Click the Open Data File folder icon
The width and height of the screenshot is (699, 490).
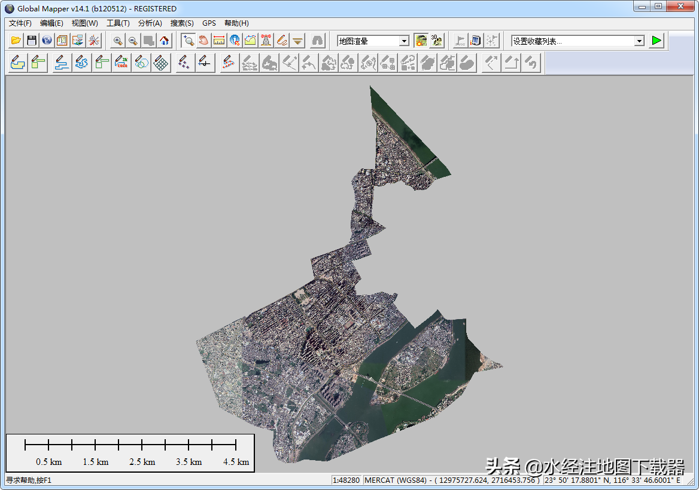(16, 41)
